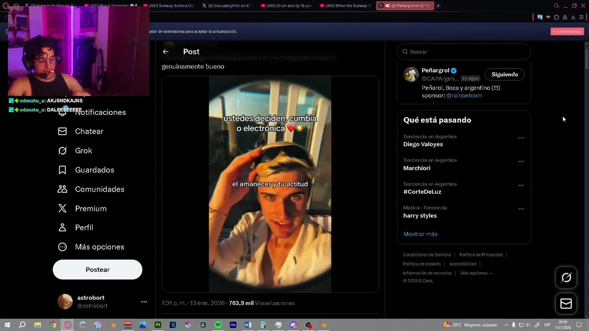This screenshot has width=589, height=331.
Task: Open Windows Start menu
Action: pyautogui.click(x=7, y=325)
